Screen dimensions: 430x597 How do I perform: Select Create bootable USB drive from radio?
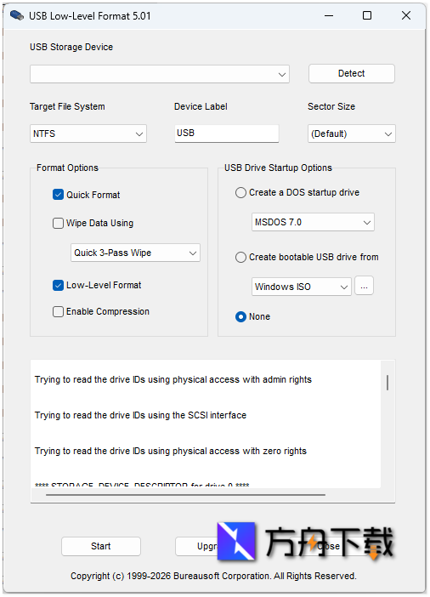click(240, 258)
